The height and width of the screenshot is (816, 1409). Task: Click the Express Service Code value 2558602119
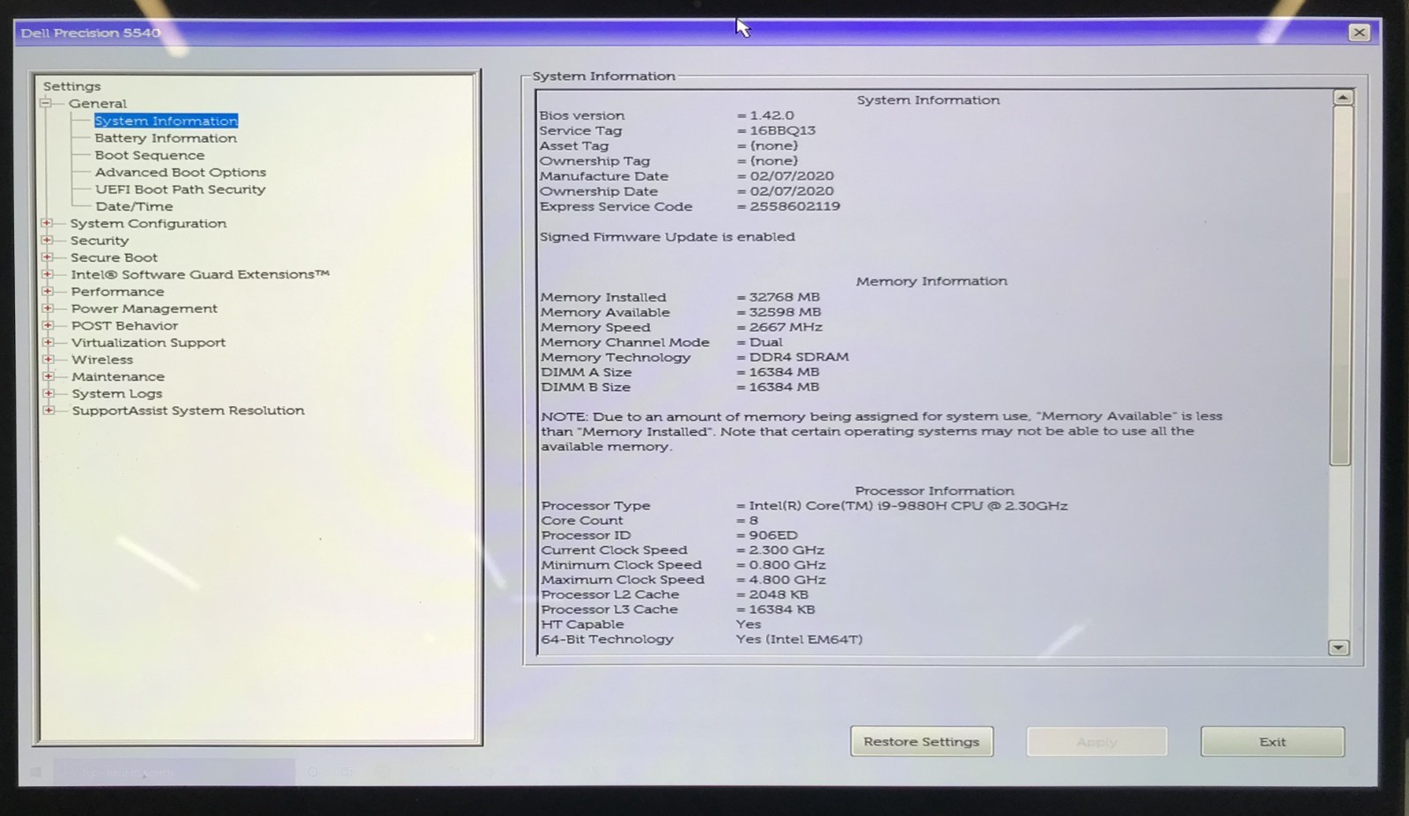794,206
